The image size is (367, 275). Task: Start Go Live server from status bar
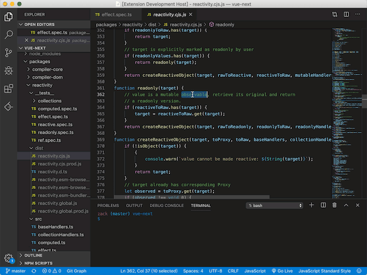tap(282, 271)
